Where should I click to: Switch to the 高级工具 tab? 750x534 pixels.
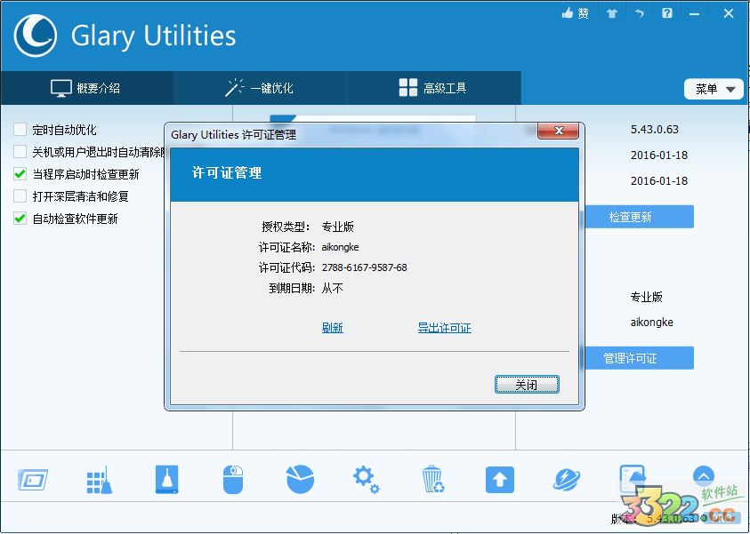pyautogui.click(x=433, y=88)
